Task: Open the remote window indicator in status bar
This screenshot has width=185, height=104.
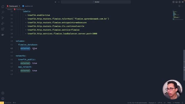Action: point(2,103)
